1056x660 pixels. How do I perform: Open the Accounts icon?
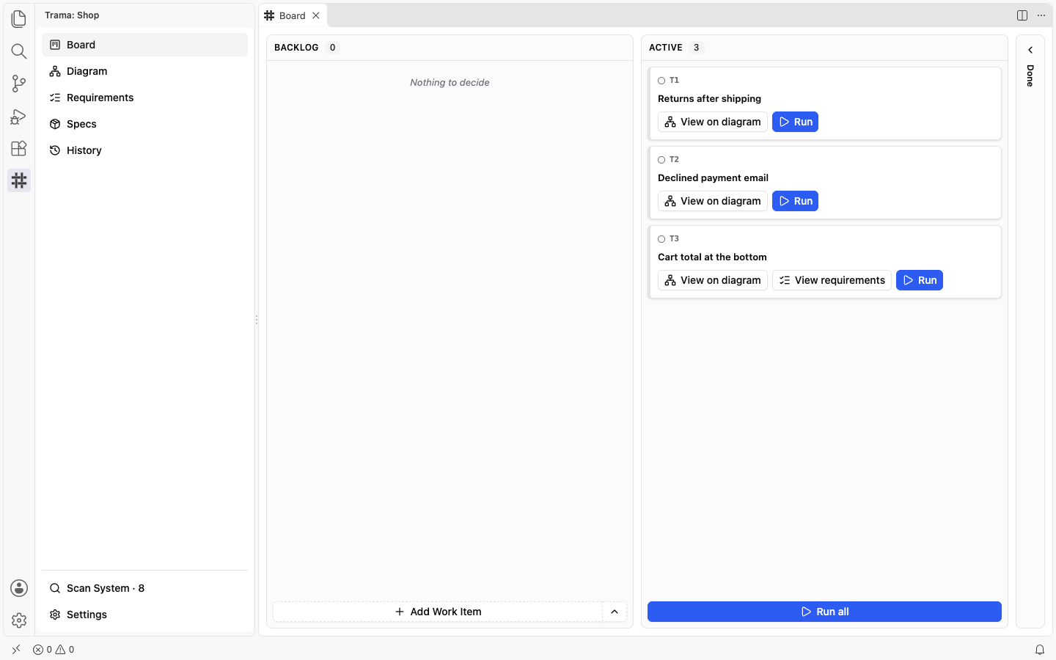(19, 588)
